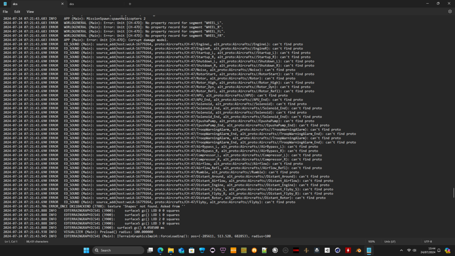Launch the orange DCS taskbar icon
Viewport: 455px width, 256px height.
pyautogui.click(x=233, y=251)
